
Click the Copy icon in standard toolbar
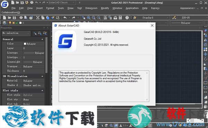tap(43, 18)
